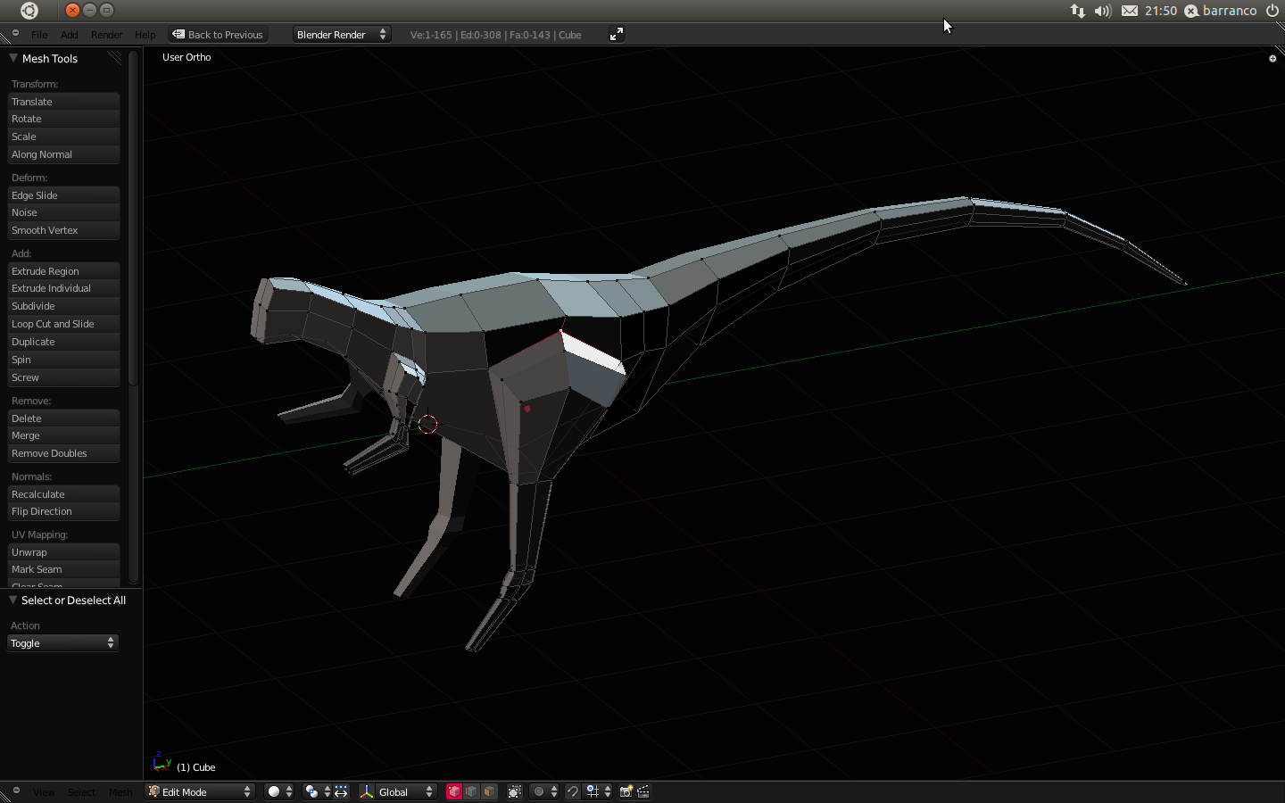Toggle limit selection to visible
The image size is (1285, 803).
pos(515,791)
